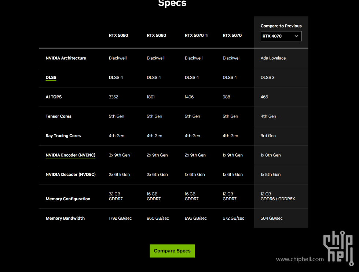
Task: Select the RTX 5080 column header
Action: coord(156,36)
